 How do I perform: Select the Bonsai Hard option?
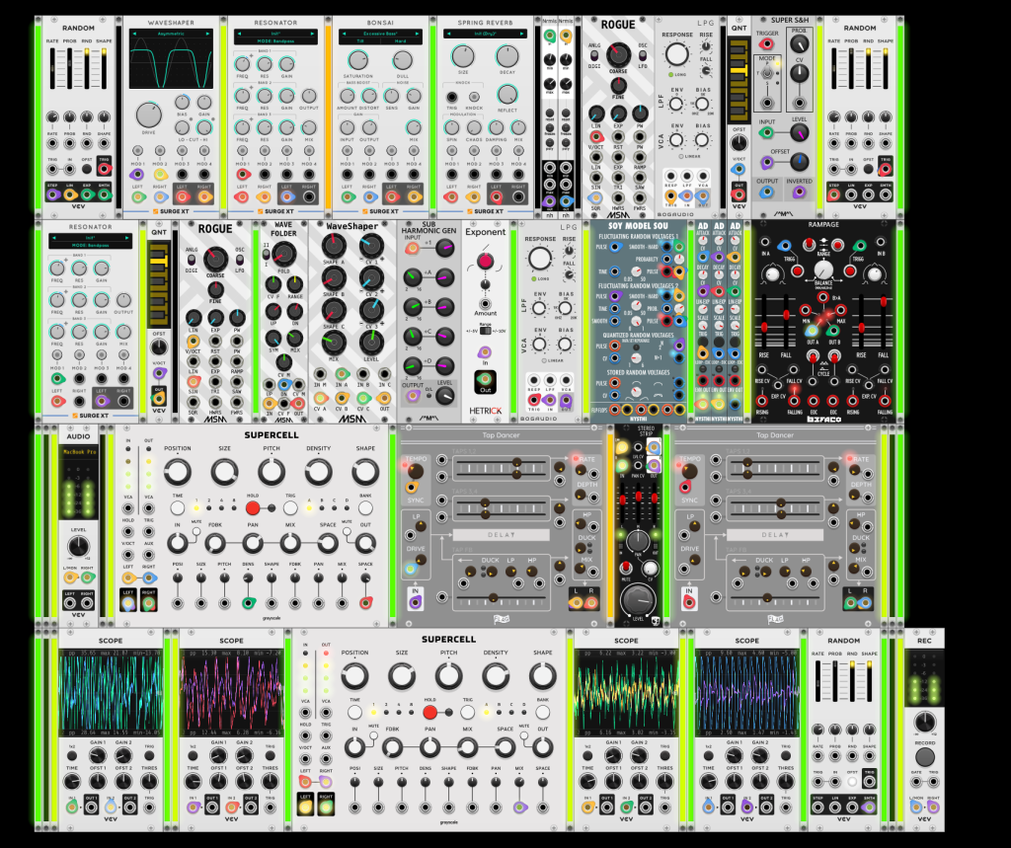401,40
